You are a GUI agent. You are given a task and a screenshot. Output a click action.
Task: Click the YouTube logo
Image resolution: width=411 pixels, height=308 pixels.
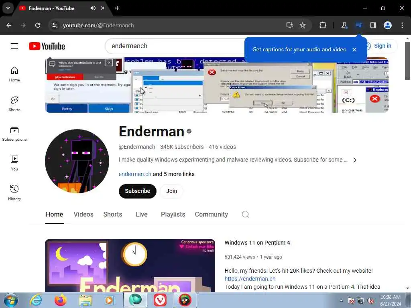tap(47, 46)
